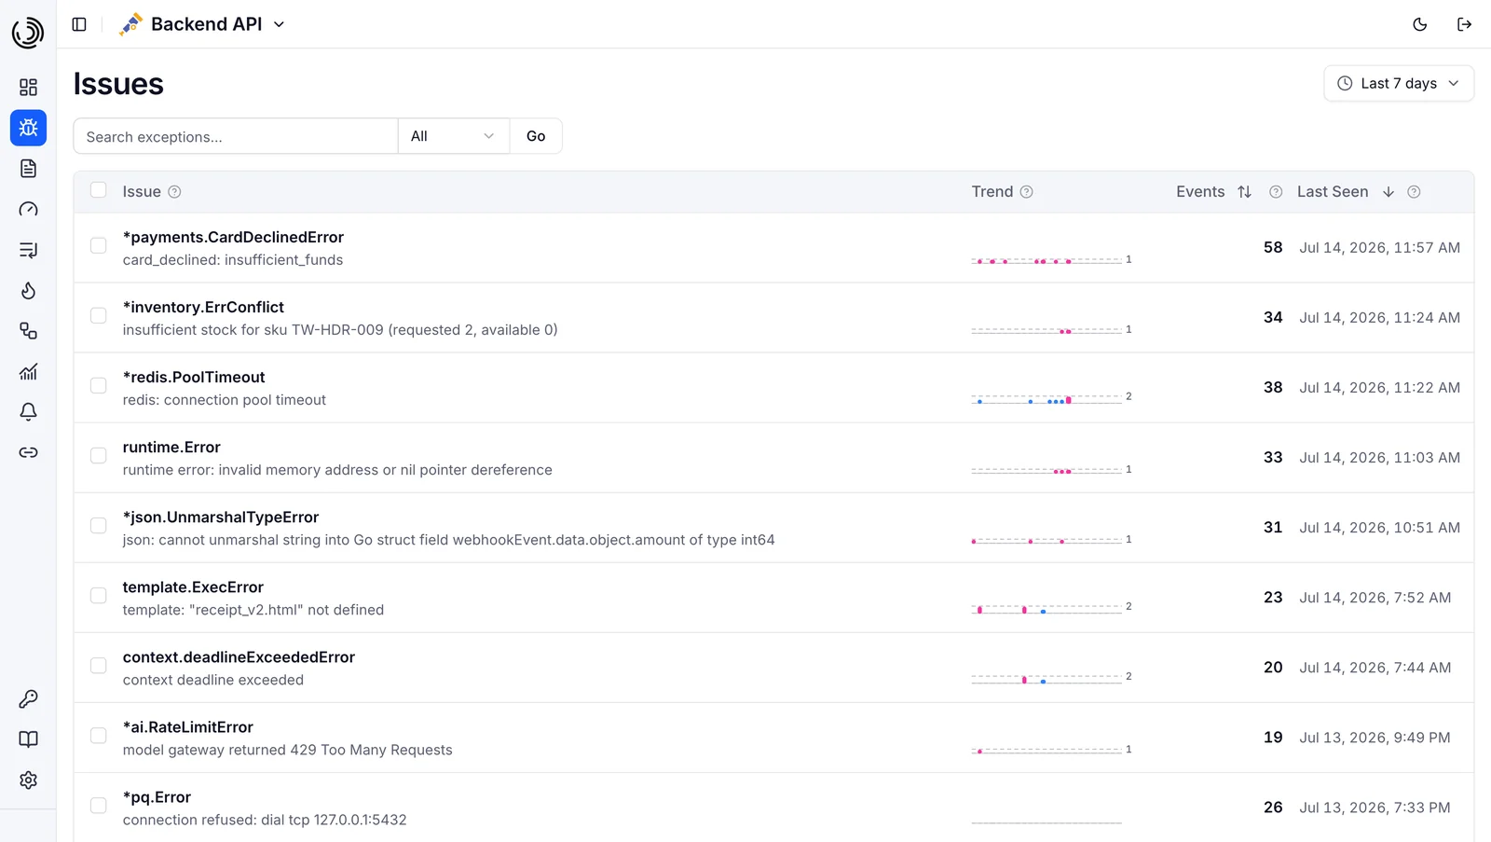1491x842 pixels.
Task: Check the *pq.Error row checkbox
Action: point(98,805)
